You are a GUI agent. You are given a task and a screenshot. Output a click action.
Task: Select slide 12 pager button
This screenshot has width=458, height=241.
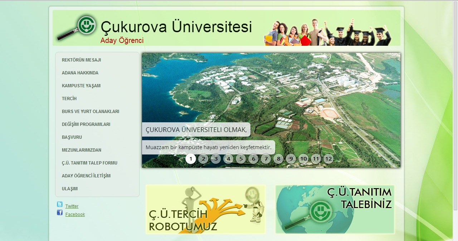(x=328, y=159)
